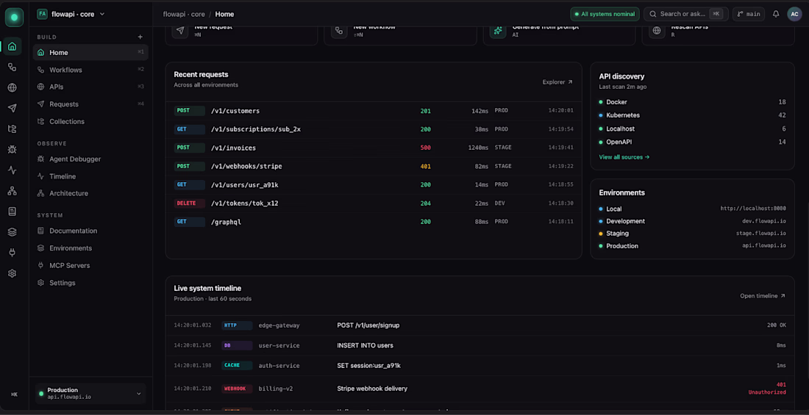
Task: Click the layers stack icon in rail
Action: [12, 232]
